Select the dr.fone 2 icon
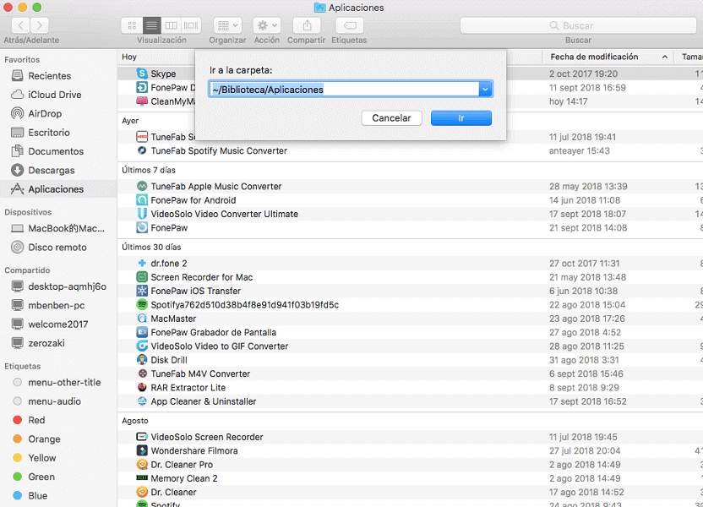The width and height of the screenshot is (703, 507). [142, 263]
